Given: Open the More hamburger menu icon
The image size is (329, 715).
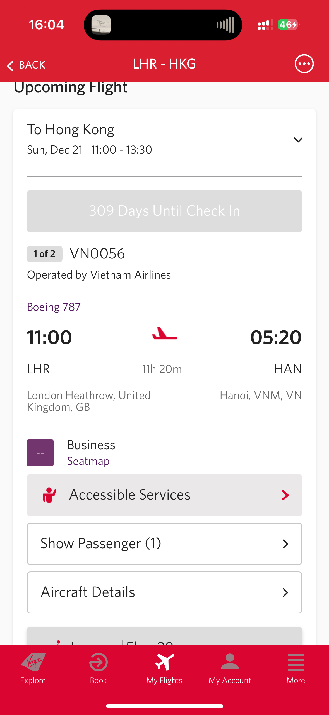Looking at the screenshot, I should 296,662.
